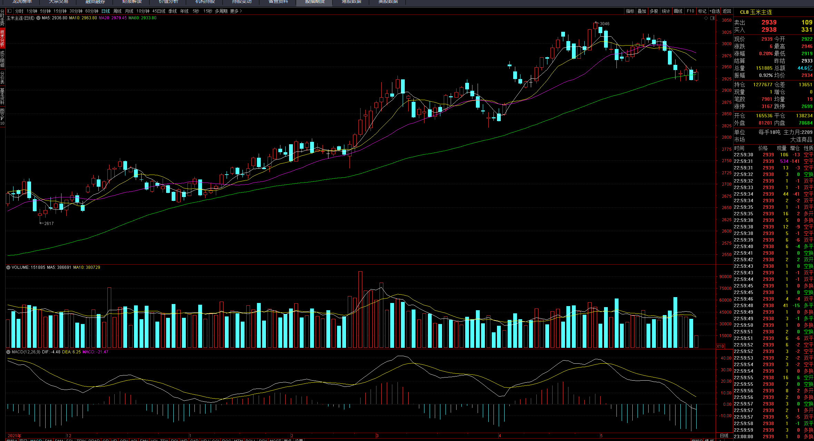Click the 返回 back button
This screenshot has width=814, height=441.
[727, 11]
